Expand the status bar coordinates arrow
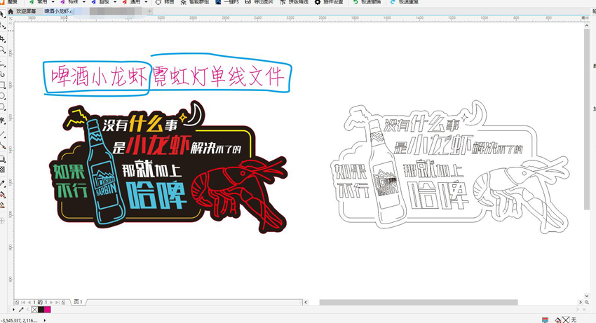The image size is (596, 323). click(x=44, y=320)
